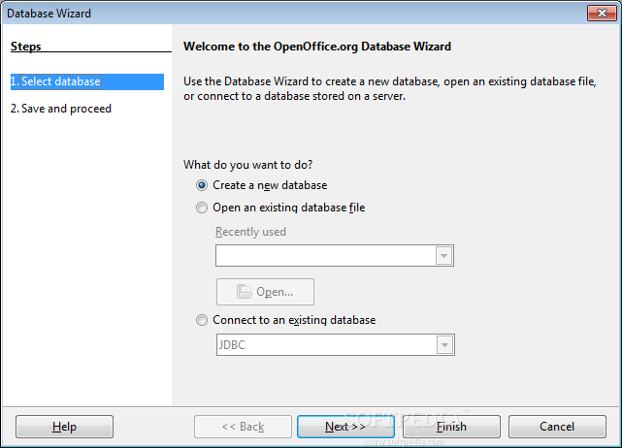The image size is (622, 448).
Task: Click the Recently used label
Action: (x=250, y=232)
